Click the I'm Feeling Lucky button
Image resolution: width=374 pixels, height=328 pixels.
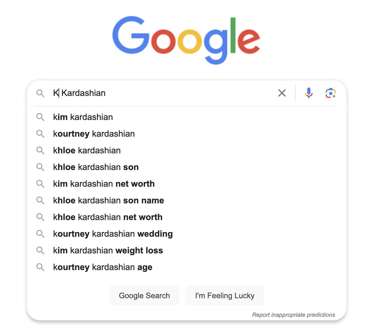point(225,296)
